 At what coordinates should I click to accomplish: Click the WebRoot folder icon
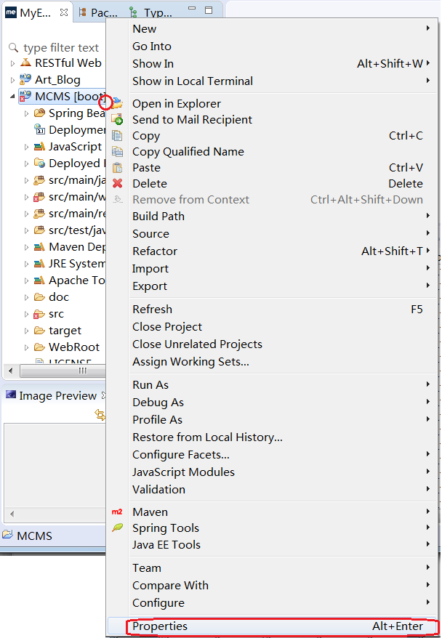(39, 347)
